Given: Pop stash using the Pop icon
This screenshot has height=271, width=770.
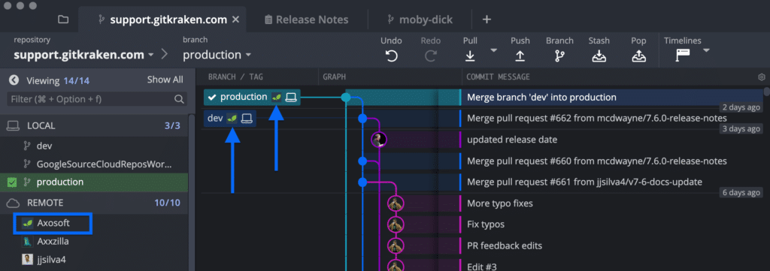Looking at the screenshot, I should (x=638, y=56).
